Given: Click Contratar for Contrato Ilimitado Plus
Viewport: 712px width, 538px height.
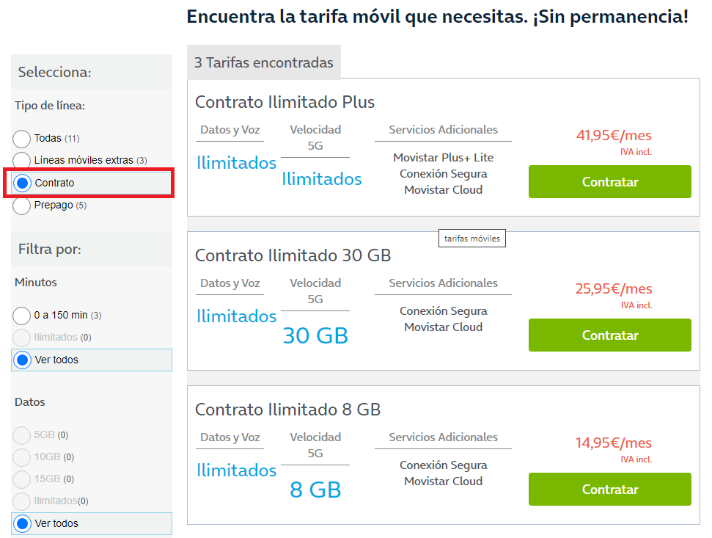Looking at the screenshot, I should [609, 182].
